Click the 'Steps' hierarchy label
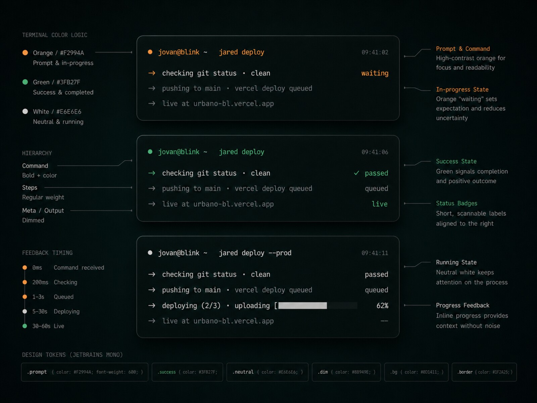The height and width of the screenshot is (403, 537). [x=30, y=188]
